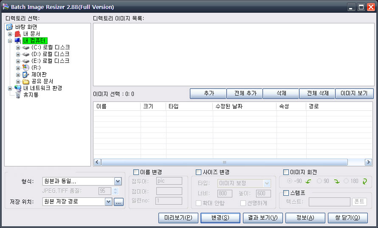The height and width of the screenshot is (228, 378).
Task: Sort by the 크기 column header
Action: click(x=153, y=106)
